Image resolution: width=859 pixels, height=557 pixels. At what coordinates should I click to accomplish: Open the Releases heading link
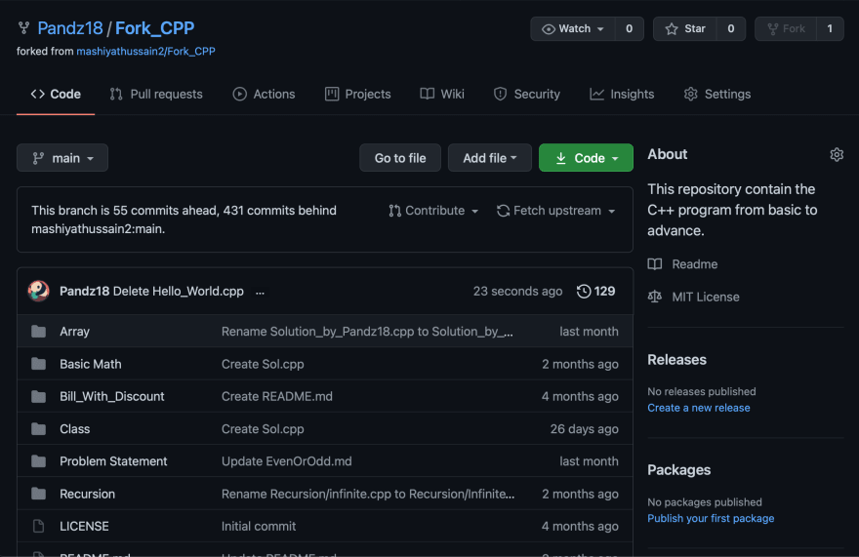point(676,360)
